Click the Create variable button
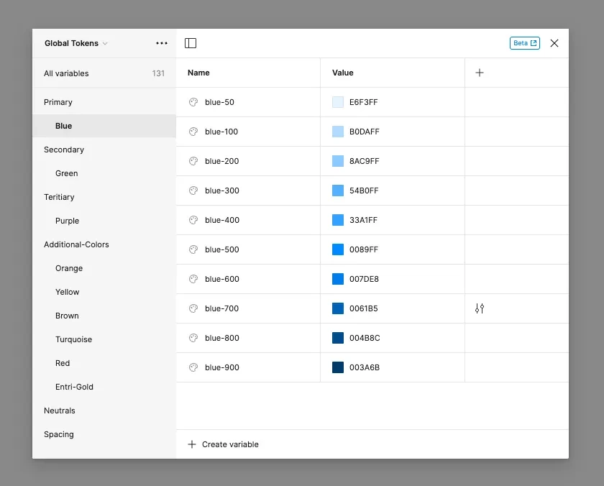This screenshot has height=486, width=604. point(223,444)
